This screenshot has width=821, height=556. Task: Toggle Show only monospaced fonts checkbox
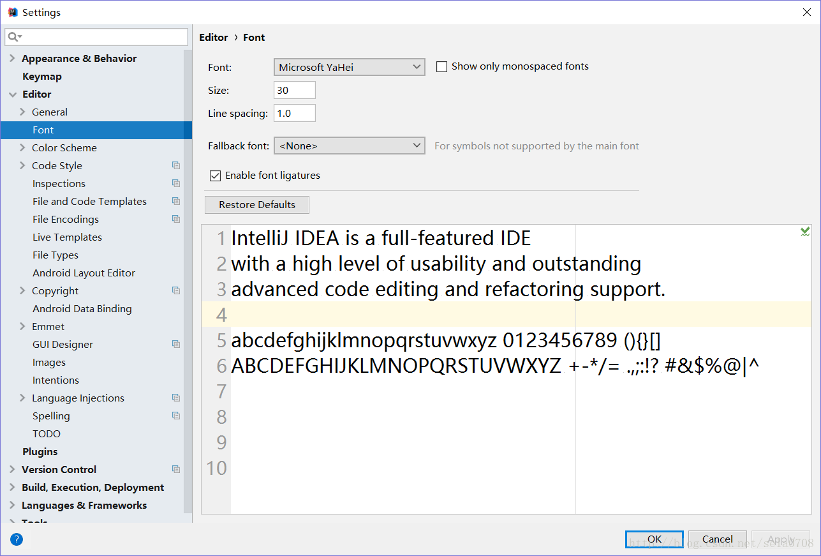[441, 66]
